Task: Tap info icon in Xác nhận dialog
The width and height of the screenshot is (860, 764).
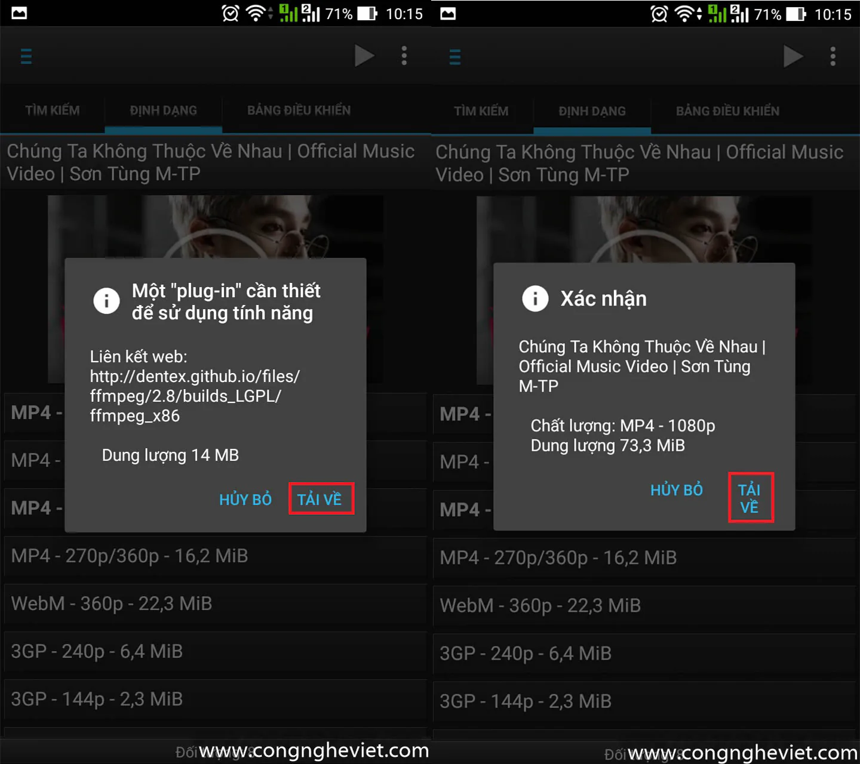Action: pos(535,298)
